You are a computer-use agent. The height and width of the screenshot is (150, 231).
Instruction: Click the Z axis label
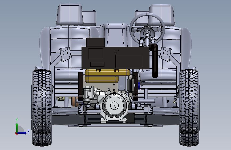click(x=29, y=131)
